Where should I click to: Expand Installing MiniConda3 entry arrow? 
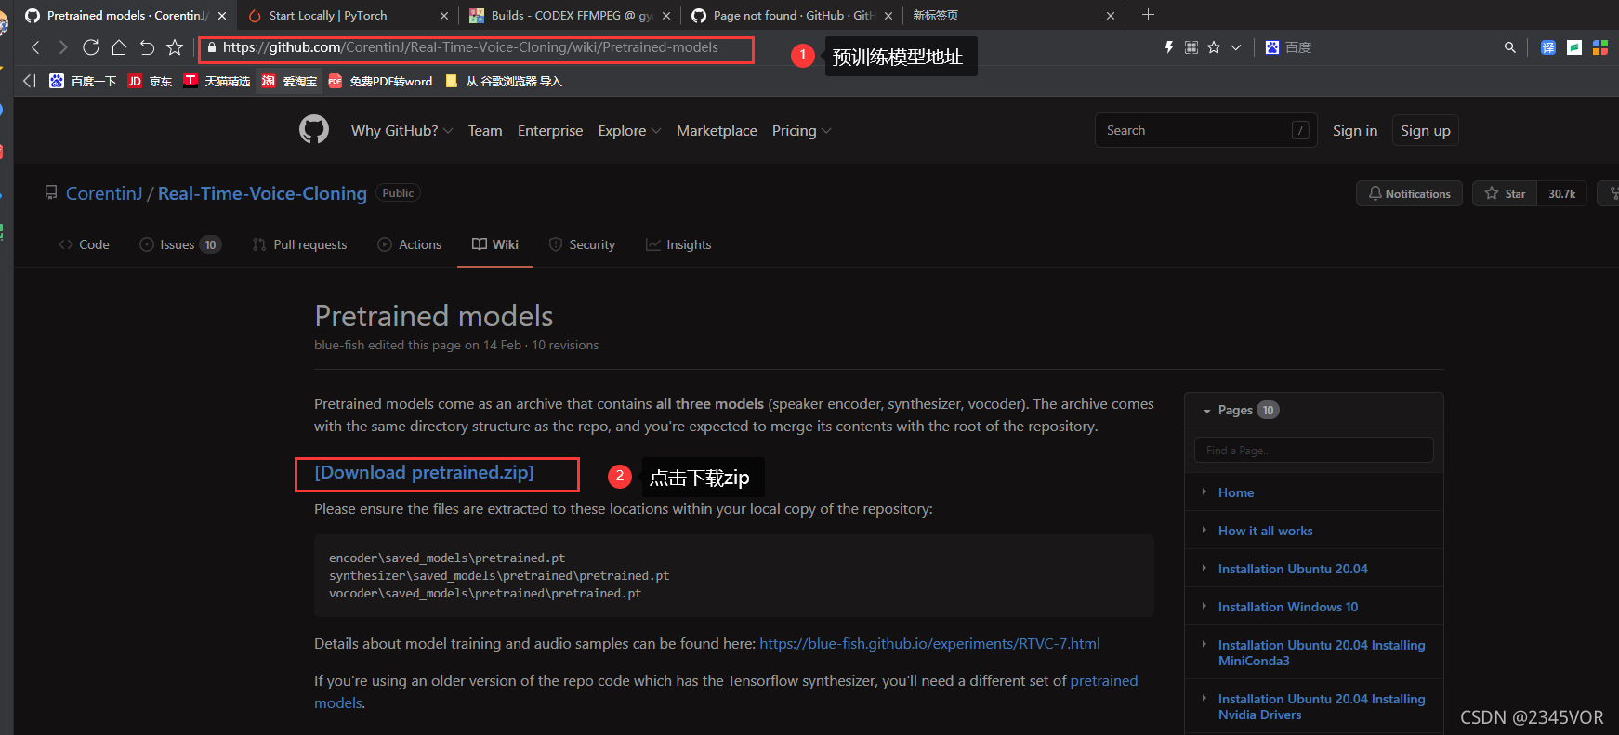1204,644
